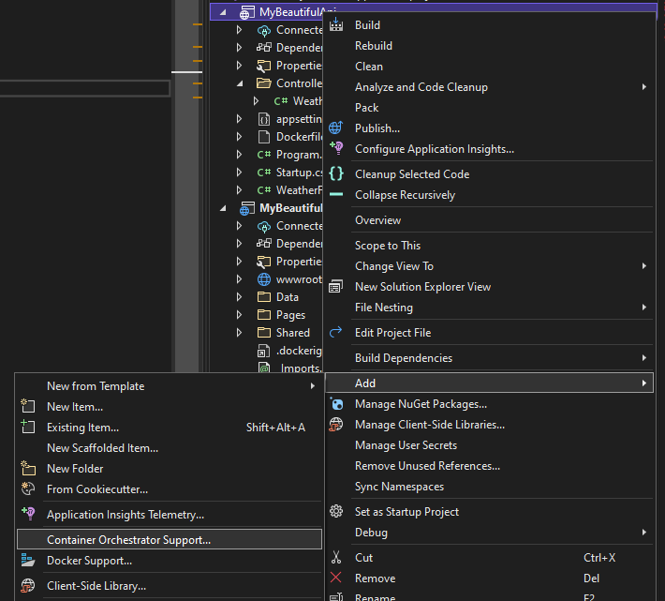Collapse the top MyBeautifulApi project node

[x=223, y=12]
